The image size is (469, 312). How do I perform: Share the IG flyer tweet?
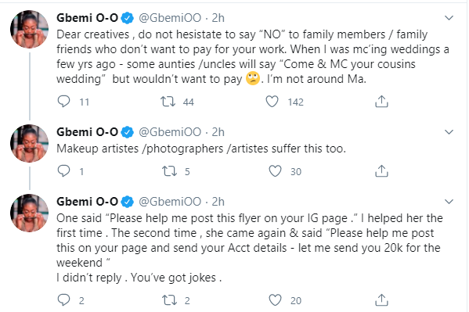tap(381, 300)
